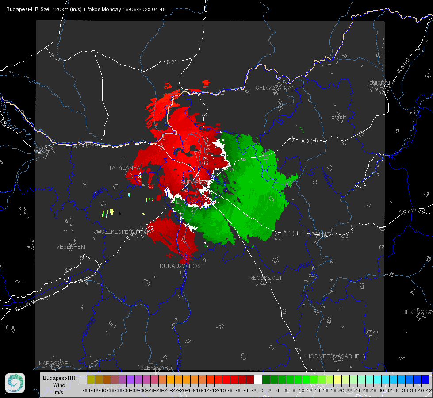The height and width of the screenshot is (398, 433).
Task: Click the KAPOSVÁR city label
Action: (54, 363)
